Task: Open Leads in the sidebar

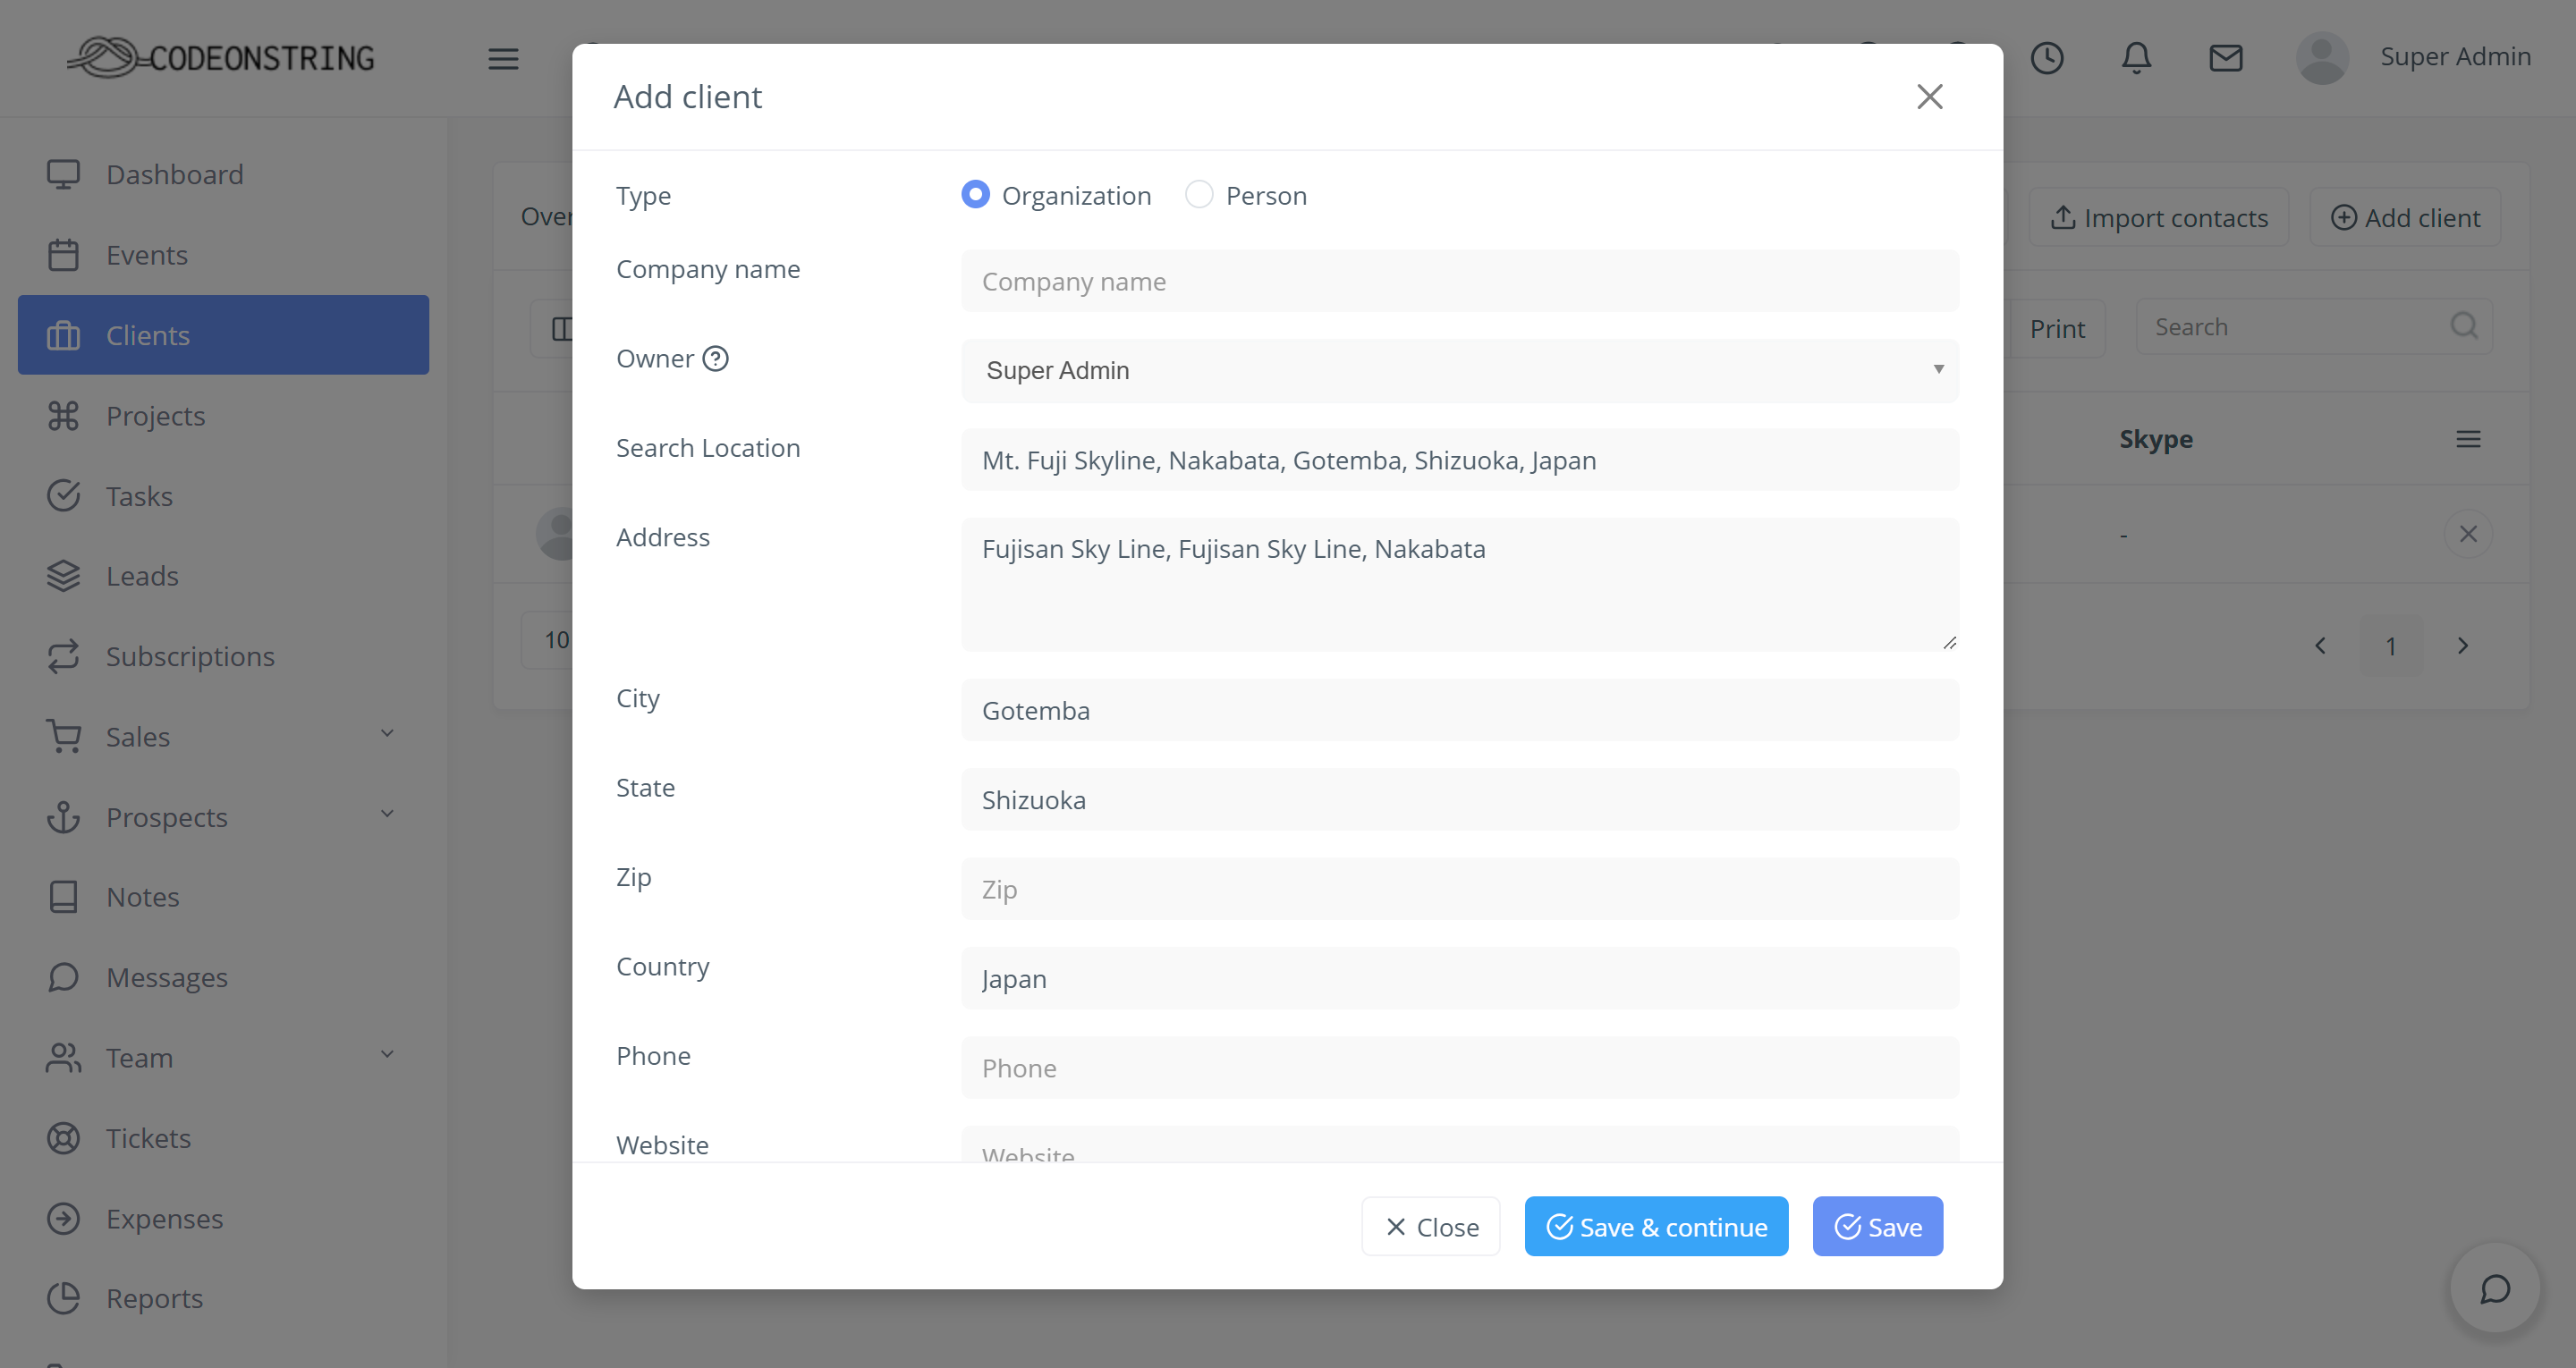Action: pos(223,575)
